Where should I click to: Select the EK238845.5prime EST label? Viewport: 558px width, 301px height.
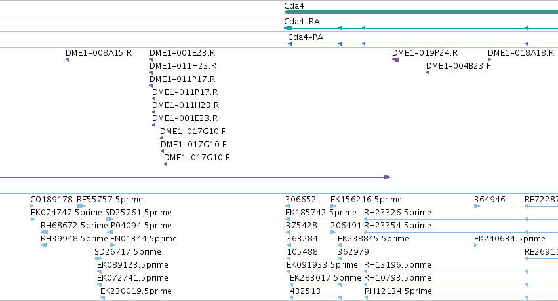coord(373,239)
